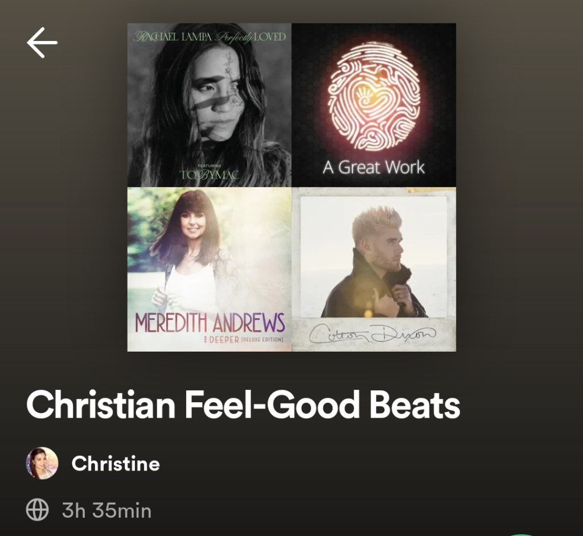This screenshot has height=536, width=583.
Task: Open the Meredith Andrews Deeper cover
Action: [x=210, y=270]
